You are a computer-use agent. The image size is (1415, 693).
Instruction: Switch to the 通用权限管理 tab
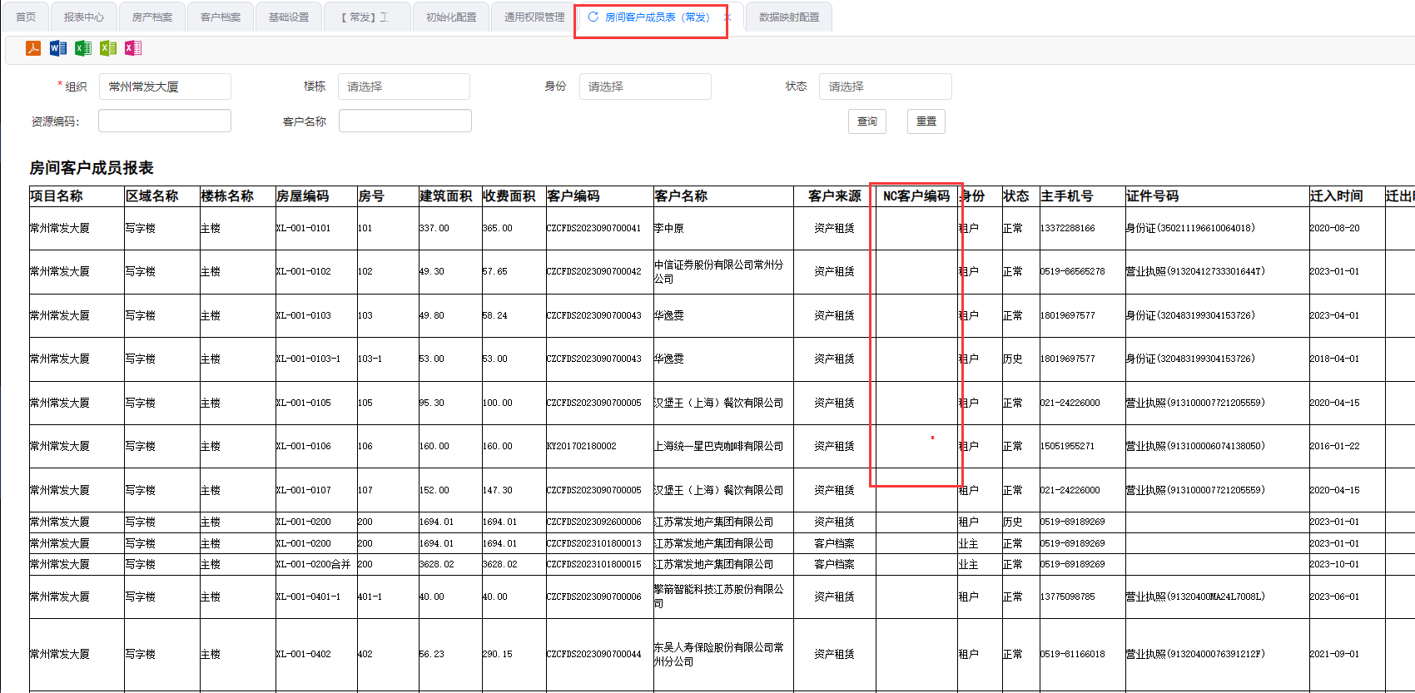click(534, 17)
